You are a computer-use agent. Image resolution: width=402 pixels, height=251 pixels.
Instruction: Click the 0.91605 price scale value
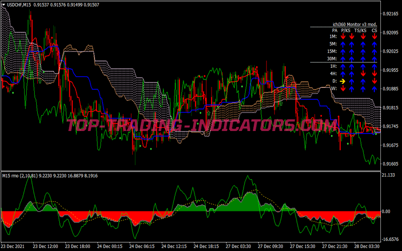(390, 164)
